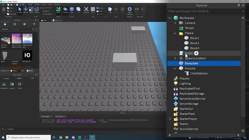Set Toolbox background to White
The image size is (249, 140).
(x=13, y=71)
